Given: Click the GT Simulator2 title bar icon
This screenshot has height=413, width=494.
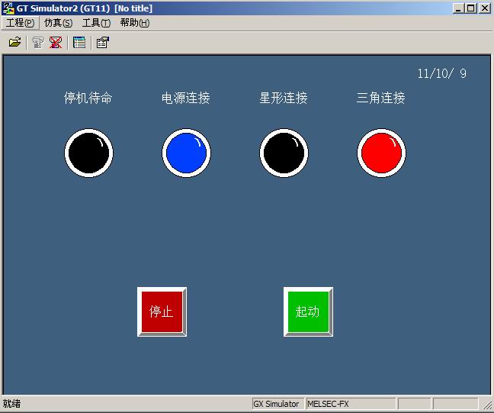Looking at the screenshot, I should (8, 8).
